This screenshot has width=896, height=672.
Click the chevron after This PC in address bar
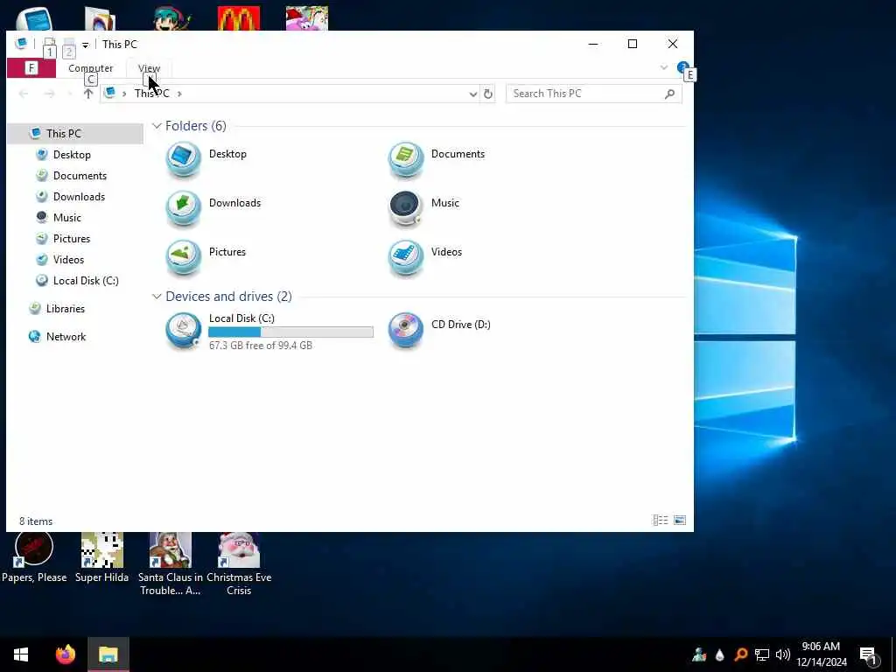(x=179, y=94)
